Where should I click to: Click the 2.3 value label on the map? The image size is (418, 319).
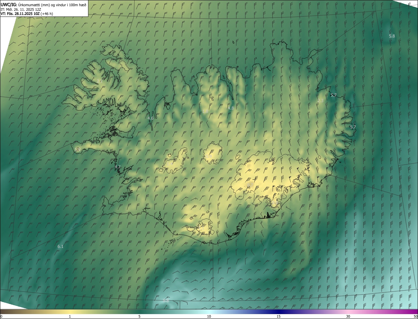[320, 100]
